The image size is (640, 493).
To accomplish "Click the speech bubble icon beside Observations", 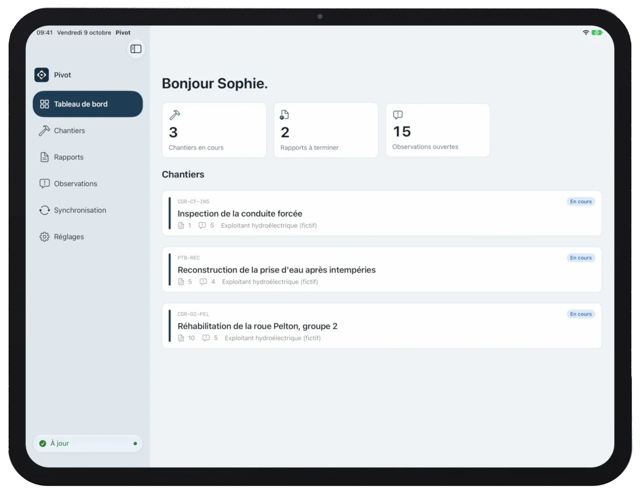I will point(45,184).
